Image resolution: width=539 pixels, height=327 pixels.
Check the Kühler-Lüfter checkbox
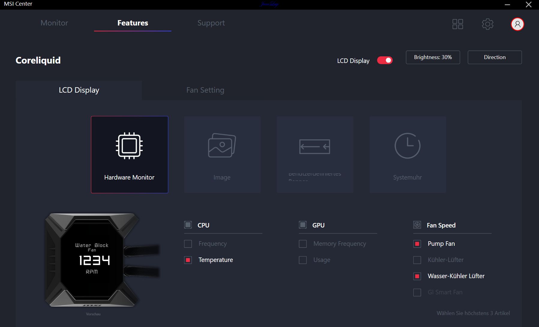[417, 260]
